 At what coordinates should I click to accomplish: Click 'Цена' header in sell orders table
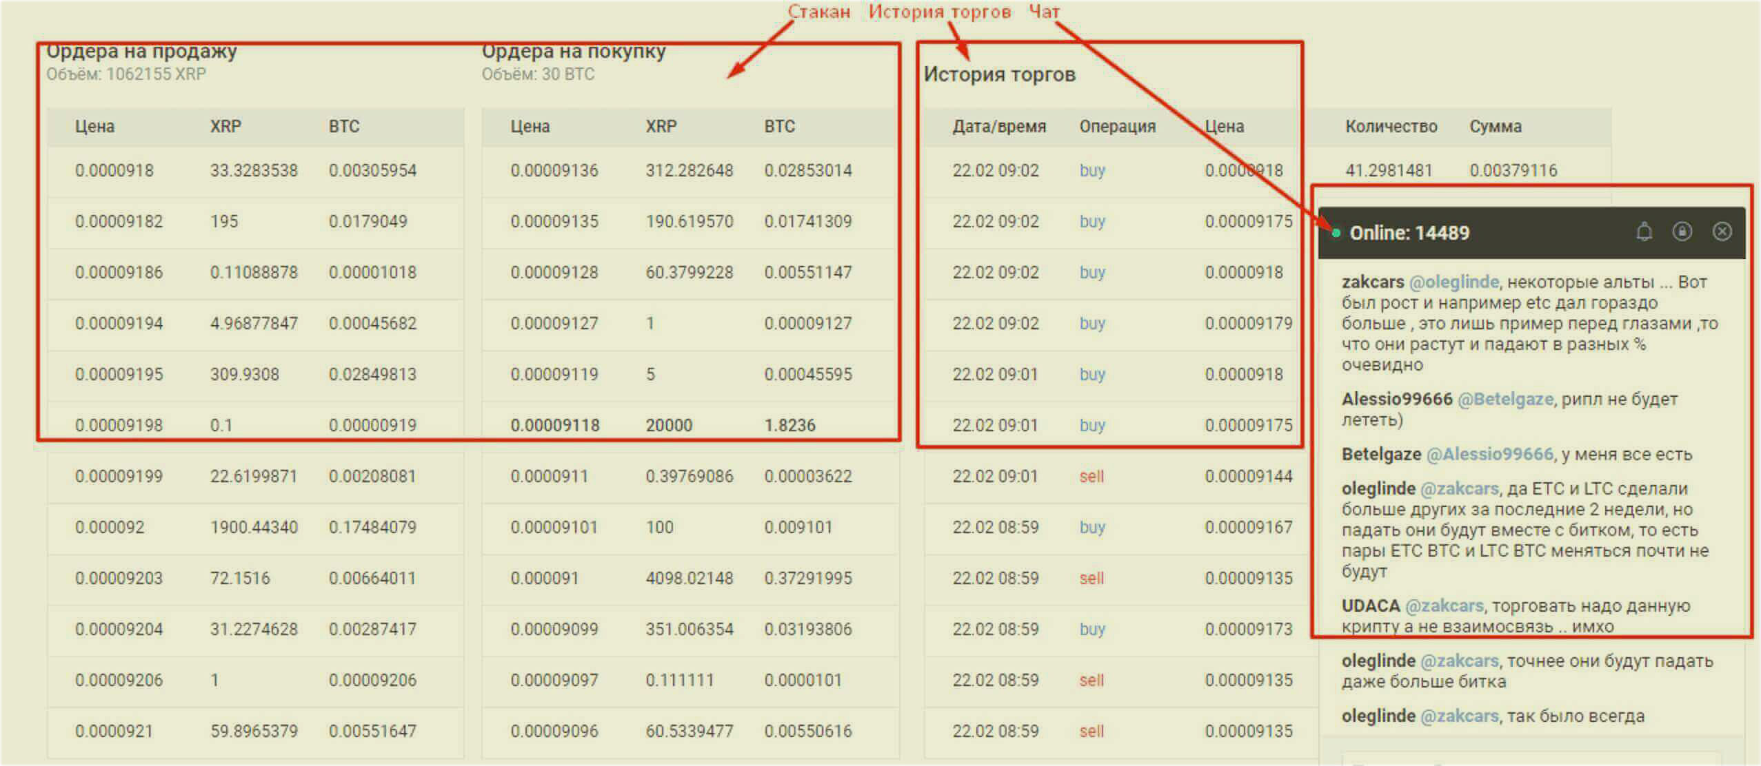(94, 127)
